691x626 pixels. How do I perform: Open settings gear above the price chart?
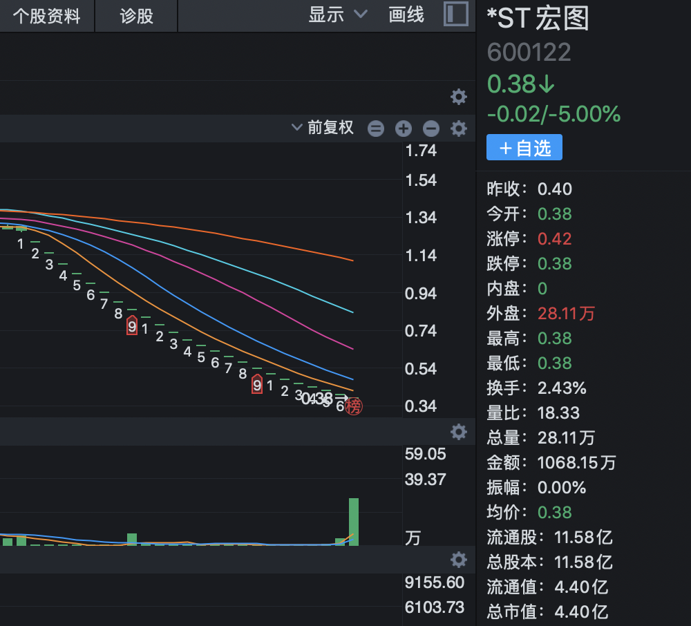click(x=459, y=97)
